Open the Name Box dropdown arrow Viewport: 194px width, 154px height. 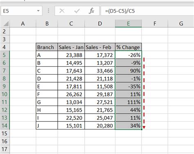click(38, 11)
